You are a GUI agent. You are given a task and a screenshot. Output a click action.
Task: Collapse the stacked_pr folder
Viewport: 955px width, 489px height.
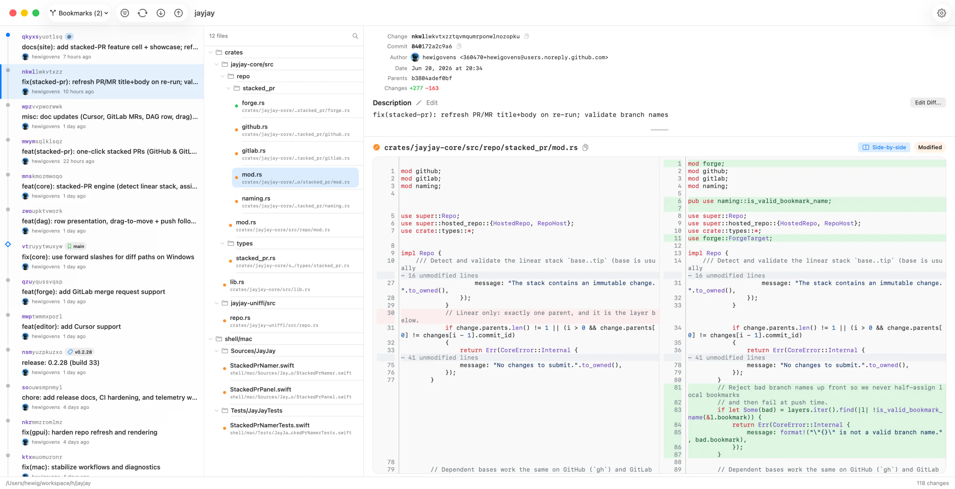pyautogui.click(x=228, y=88)
